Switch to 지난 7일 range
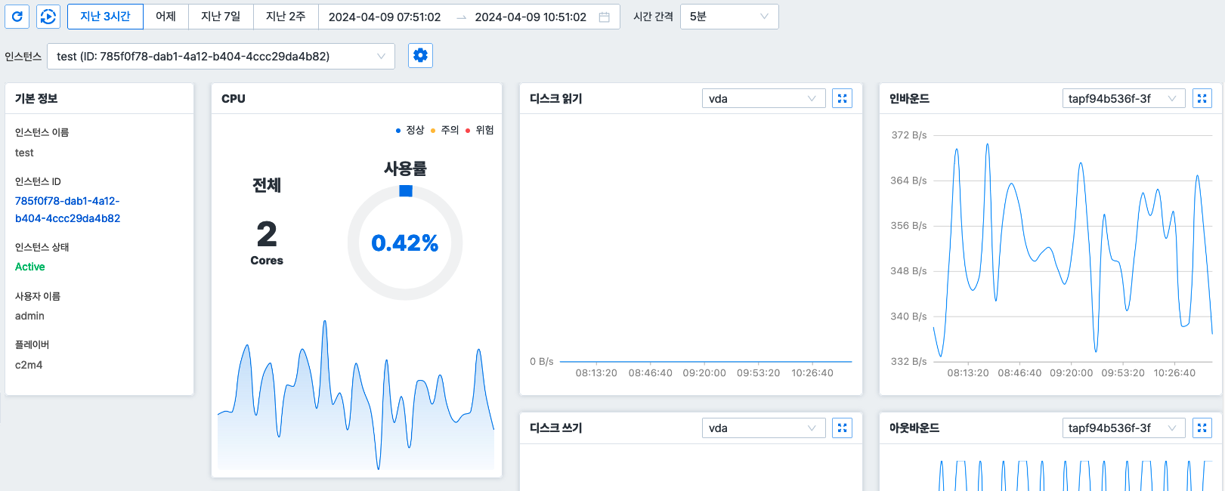Image resolution: width=1225 pixels, height=491 pixels. click(x=220, y=17)
